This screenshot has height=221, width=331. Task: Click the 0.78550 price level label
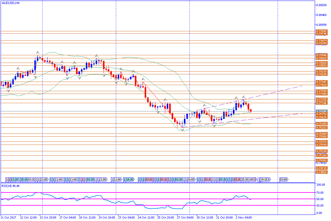[321, 66]
